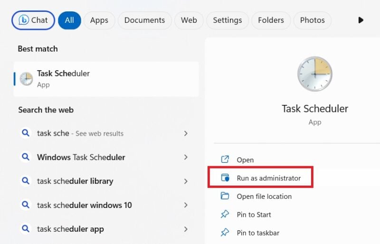Click the Open file location folder icon
Viewport: 380px width, 244px height.
pos(225,196)
